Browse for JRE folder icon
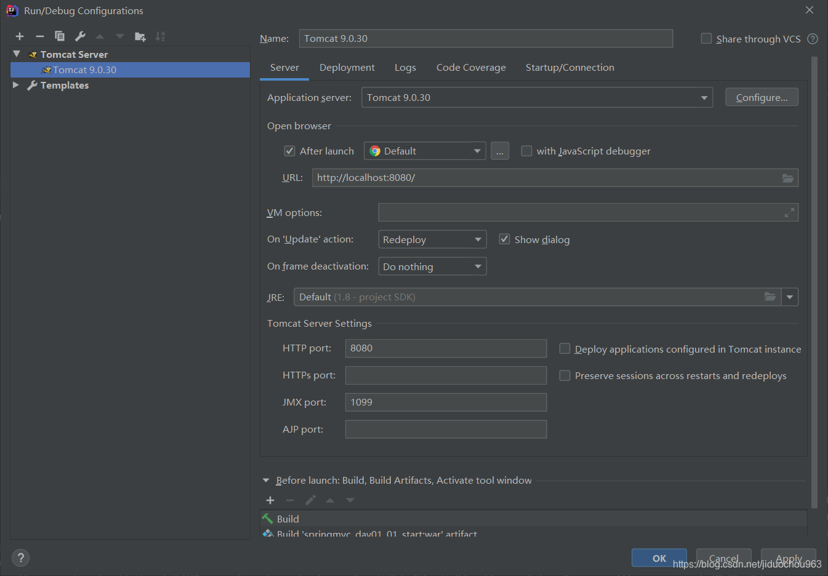The image size is (828, 576). [770, 297]
